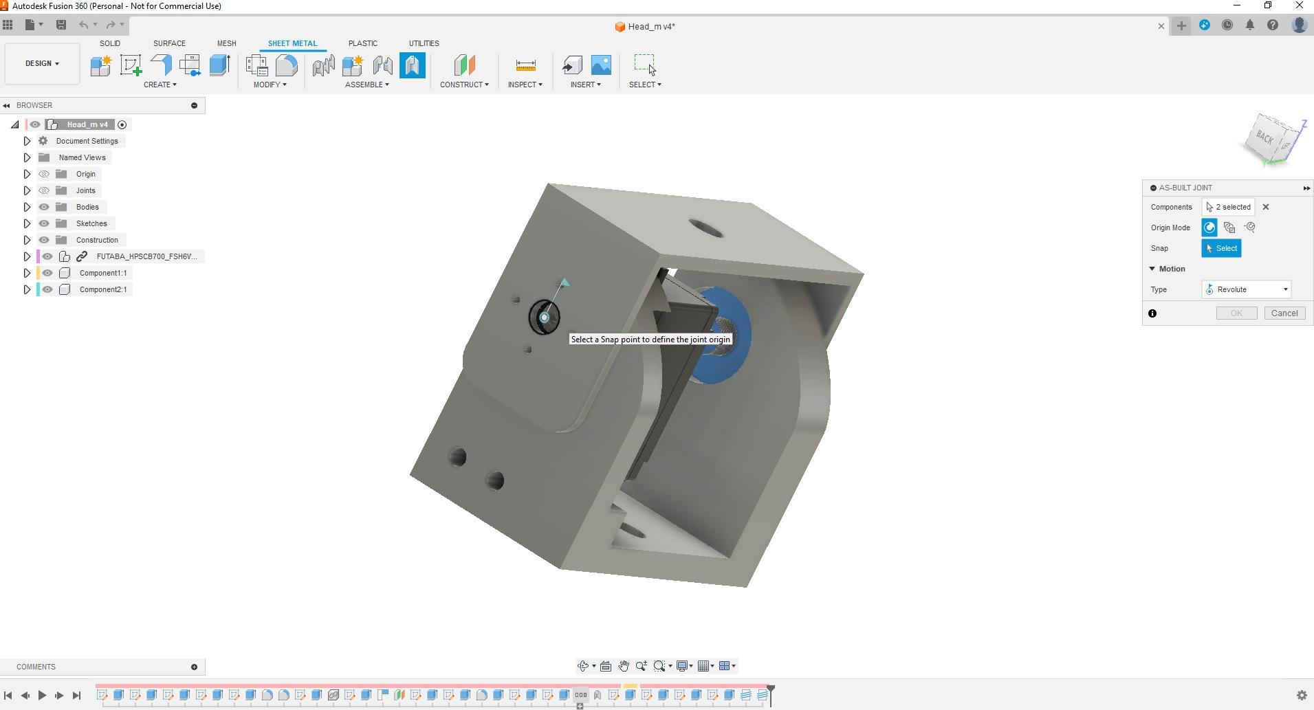
Task: Expand the Sketches folder
Action: (x=27, y=223)
